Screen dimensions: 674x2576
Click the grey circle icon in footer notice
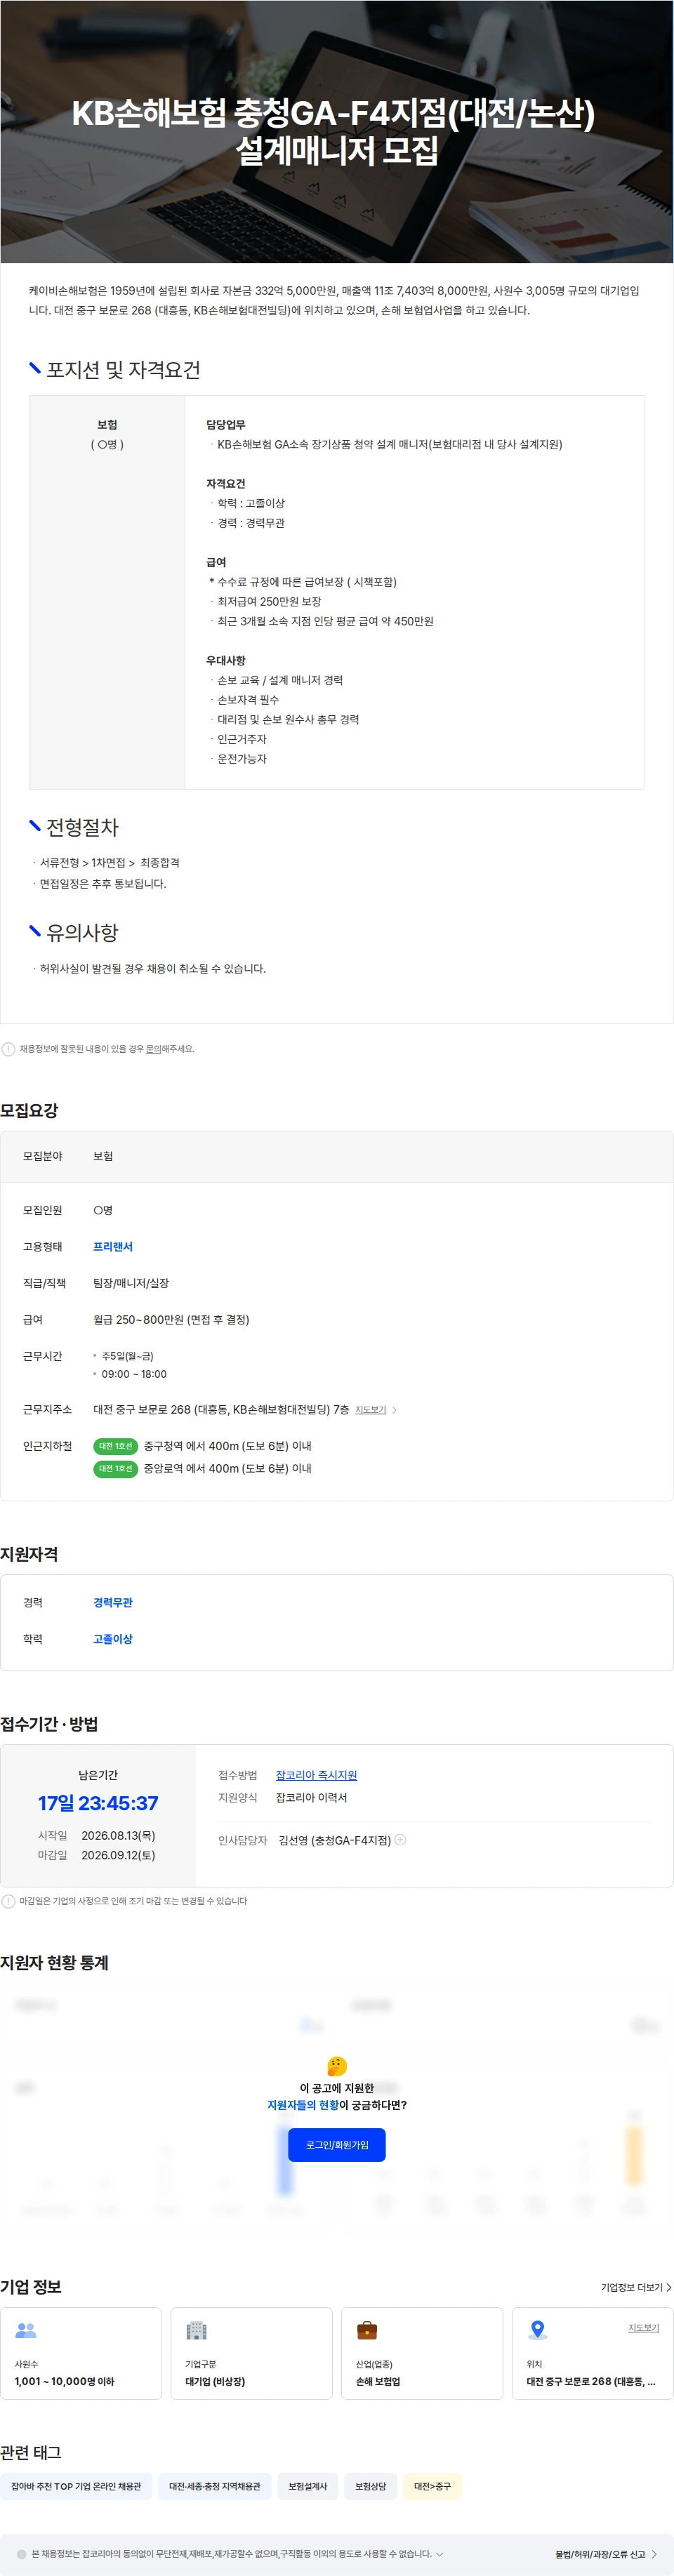[x=21, y=2554]
